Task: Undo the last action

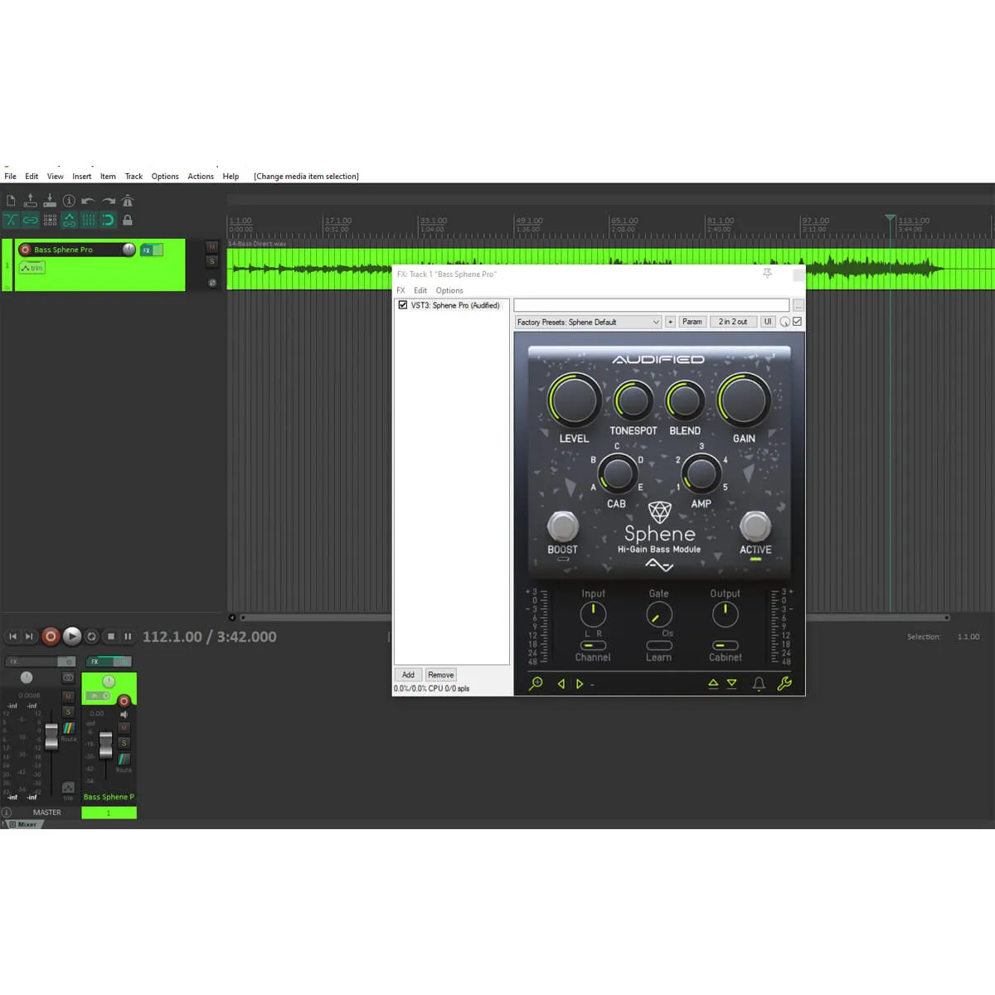Action: (88, 201)
